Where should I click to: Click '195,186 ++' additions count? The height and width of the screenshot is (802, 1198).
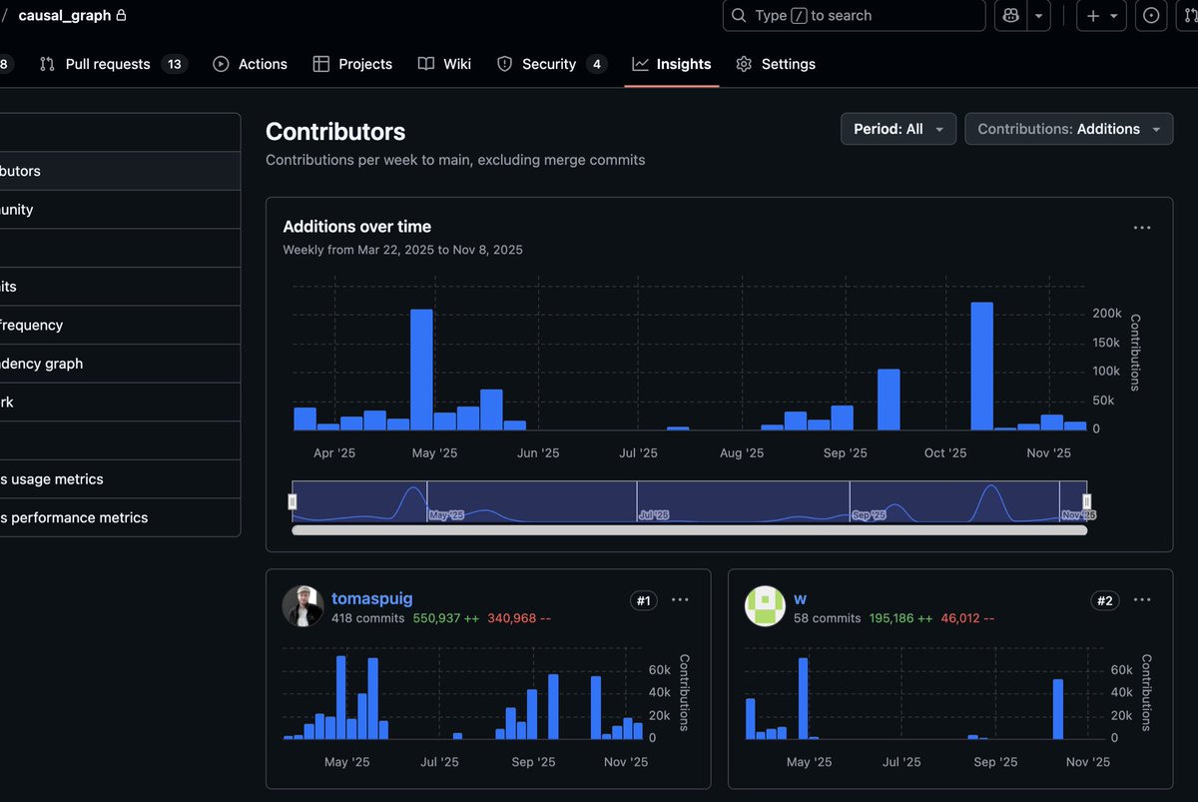[901, 618]
